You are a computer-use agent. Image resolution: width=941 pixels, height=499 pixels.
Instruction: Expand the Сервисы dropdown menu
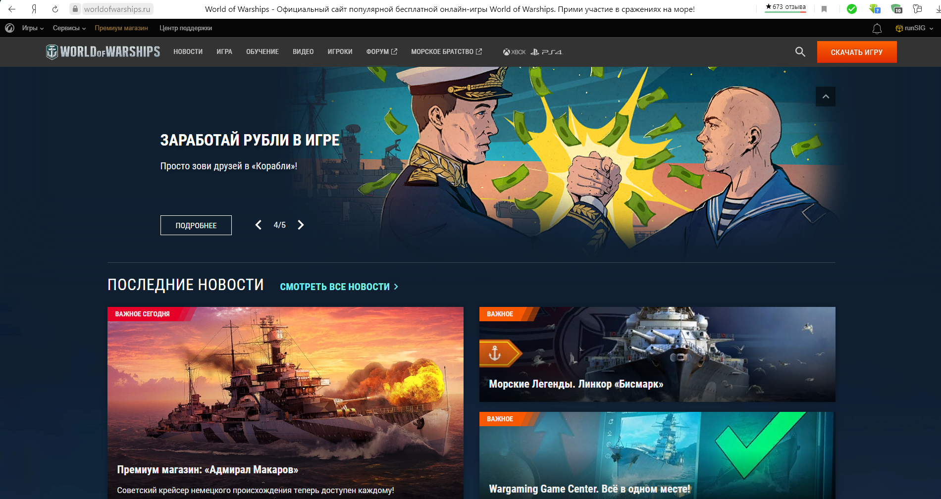69,28
